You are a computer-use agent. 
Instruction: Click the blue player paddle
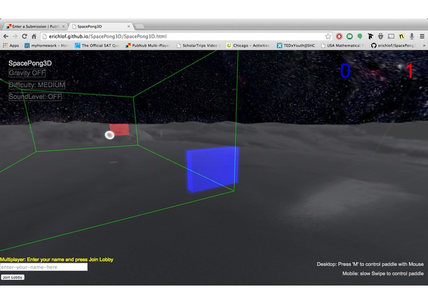tap(212, 169)
